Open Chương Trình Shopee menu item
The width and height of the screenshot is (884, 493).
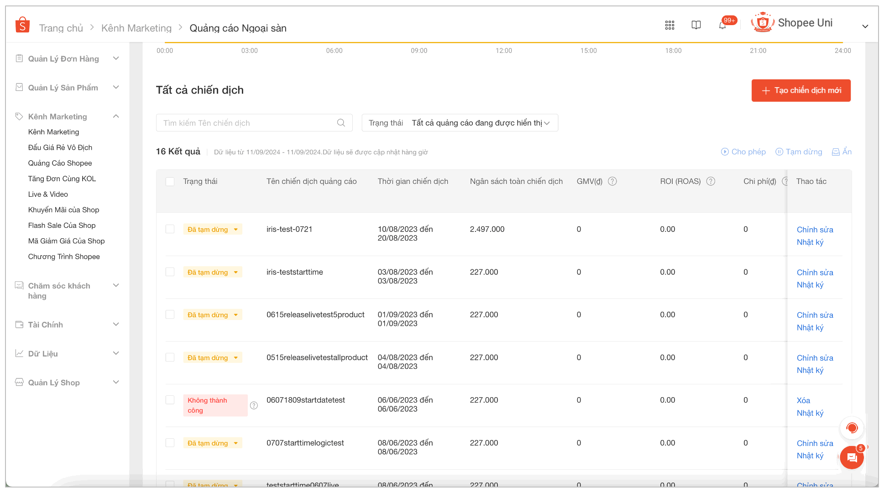[64, 257]
